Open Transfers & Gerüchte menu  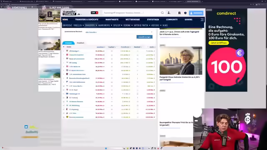tap(87, 20)
